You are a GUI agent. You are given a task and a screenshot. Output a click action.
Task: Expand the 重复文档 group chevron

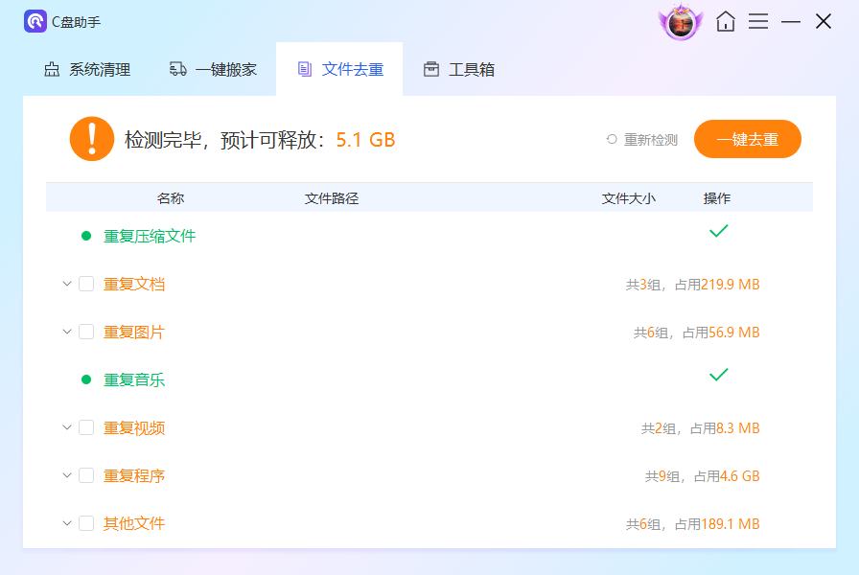(x=65, y=284)
